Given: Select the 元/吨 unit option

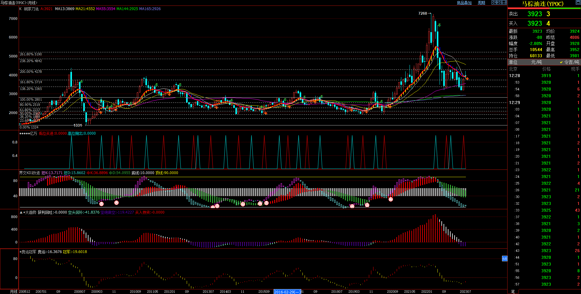Looking at the screenshot, I should click(536, 62).
